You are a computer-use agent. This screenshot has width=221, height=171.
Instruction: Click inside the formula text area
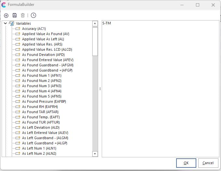point(161,88)
